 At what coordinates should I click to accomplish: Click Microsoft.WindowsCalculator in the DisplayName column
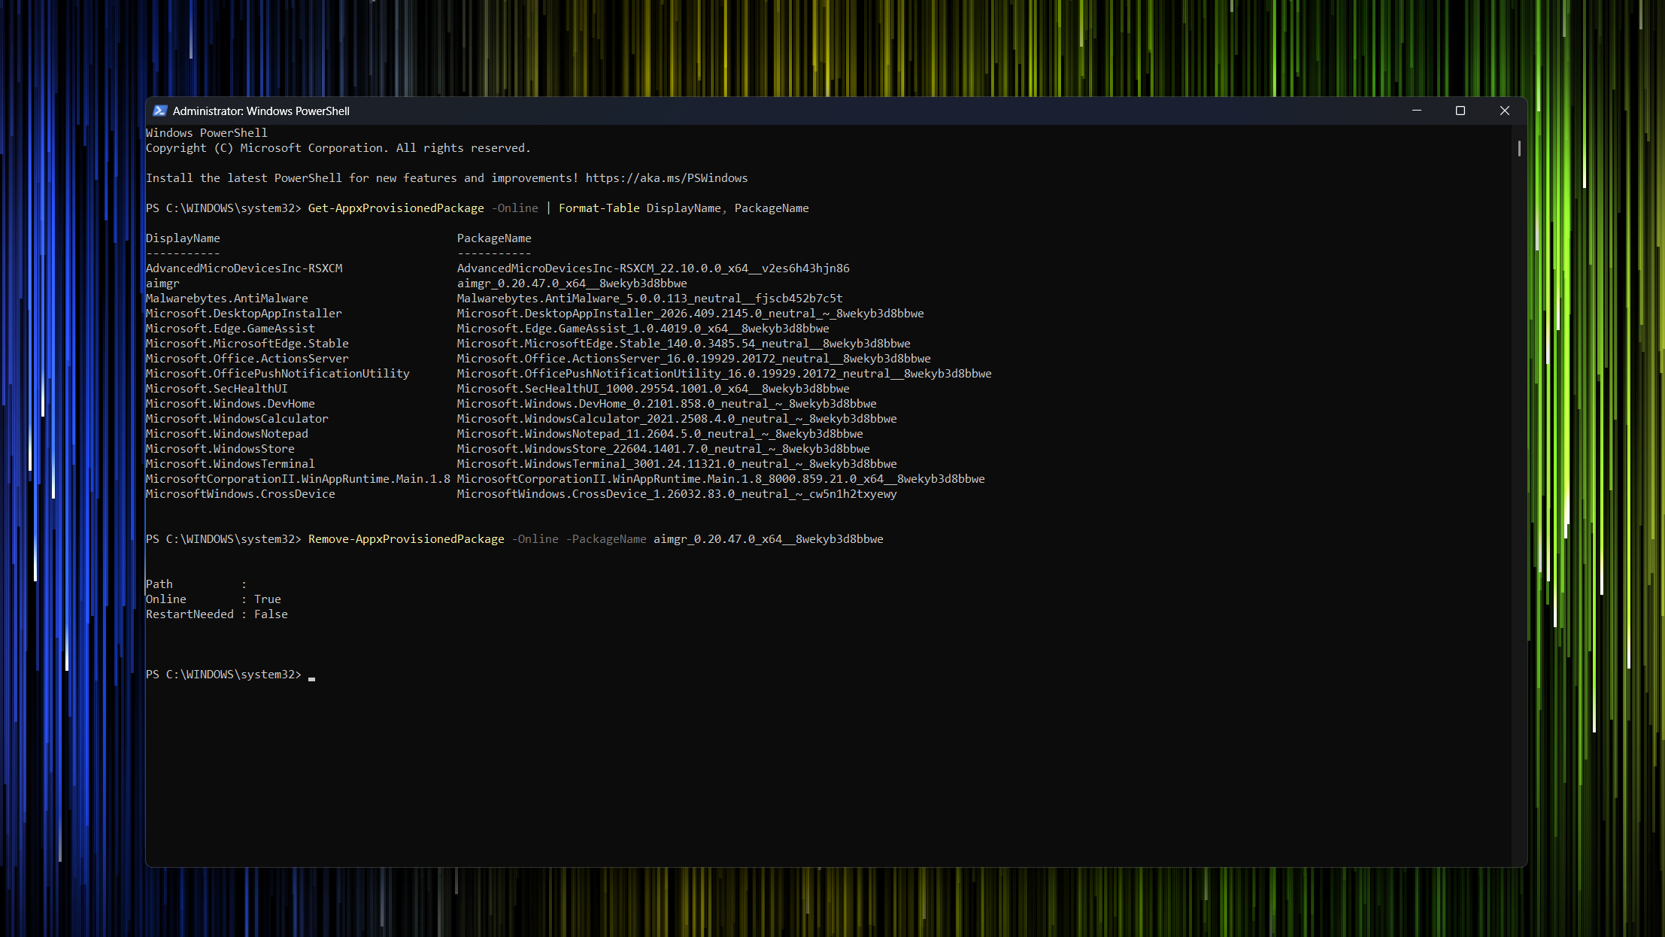point(237,419)
